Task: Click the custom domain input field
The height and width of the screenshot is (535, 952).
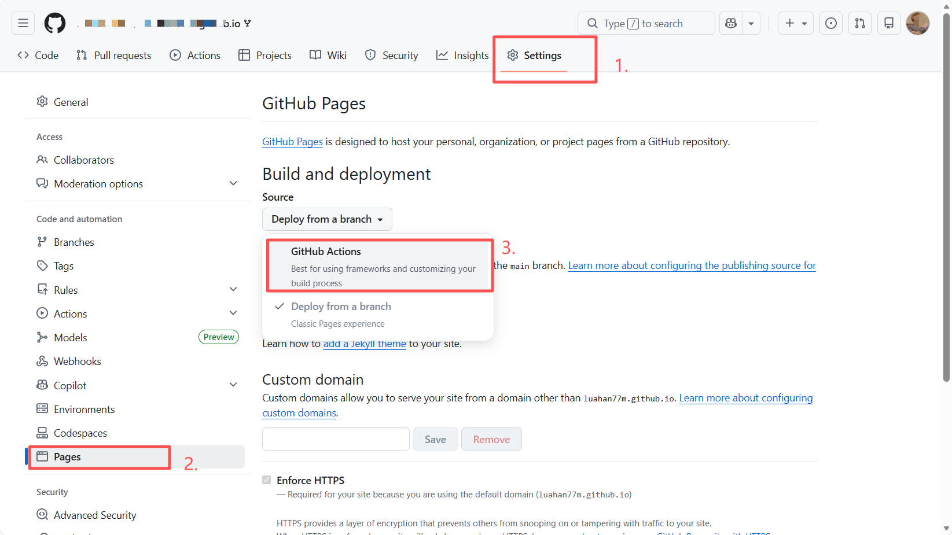Action: click(336, 440)
